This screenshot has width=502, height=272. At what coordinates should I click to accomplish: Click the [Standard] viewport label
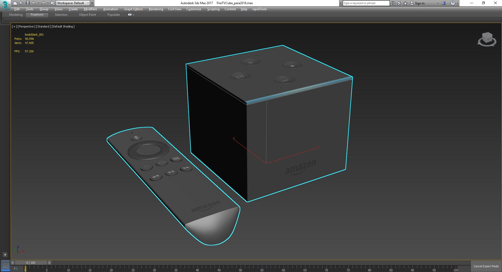click(43, 26)
